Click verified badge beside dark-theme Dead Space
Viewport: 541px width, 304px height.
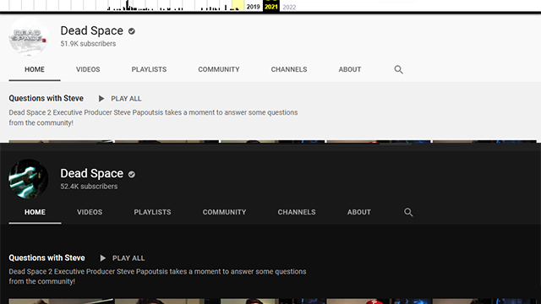[132, 175]
